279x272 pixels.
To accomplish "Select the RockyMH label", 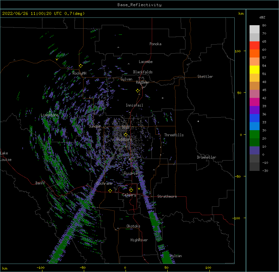I will click(x=79, y=73).
